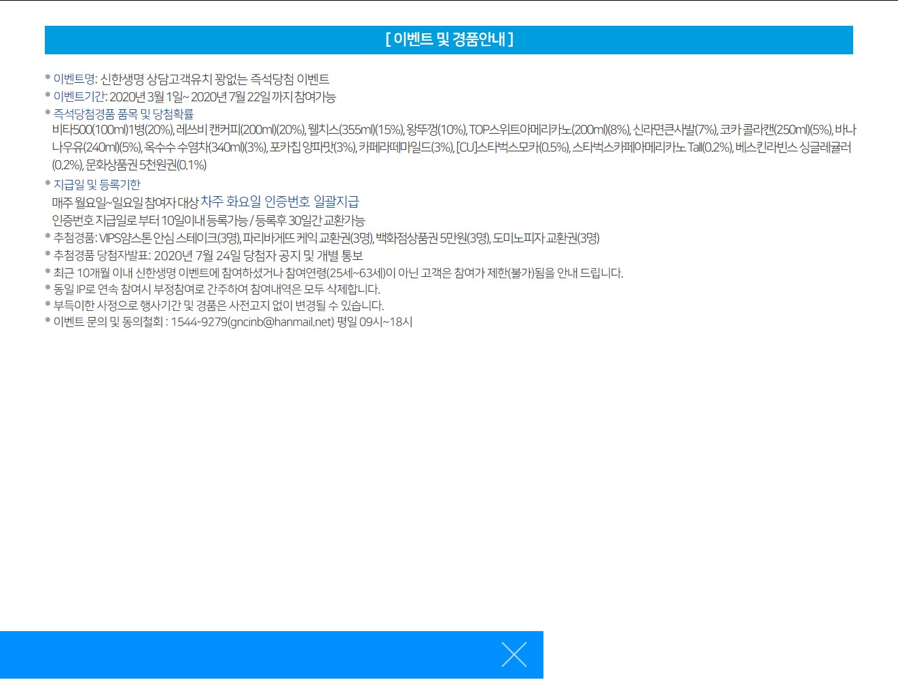Click the '나우유(240ml)(5%), 옥수수 수염차' prize line

(452, 147)
